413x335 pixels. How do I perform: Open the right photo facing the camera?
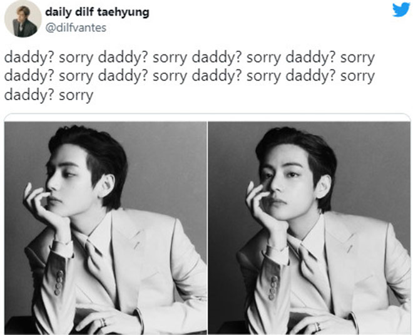(x=309, y=228)
